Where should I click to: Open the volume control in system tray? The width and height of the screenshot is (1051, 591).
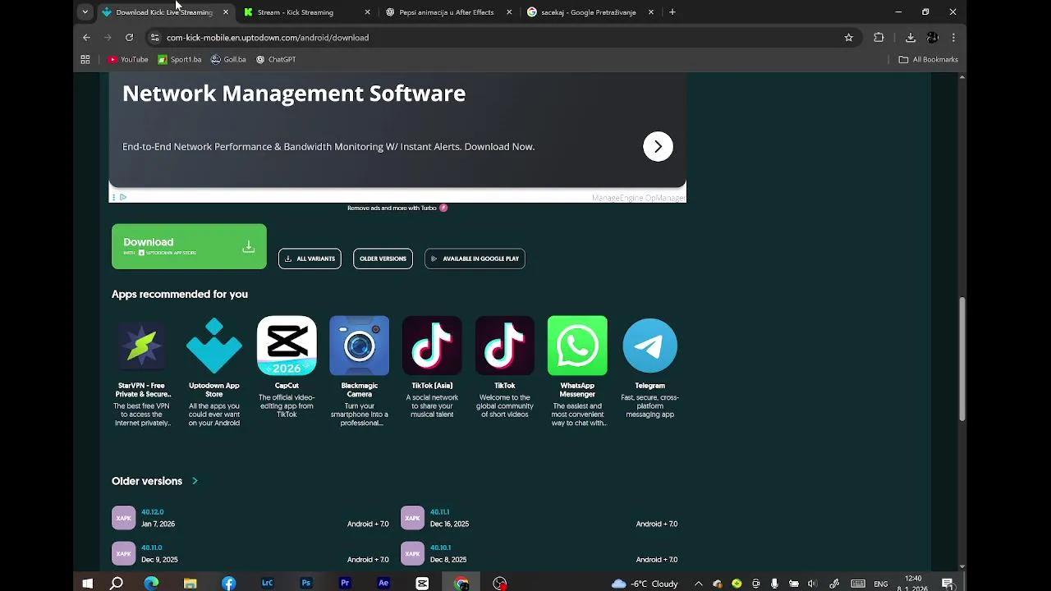point(812,584)
